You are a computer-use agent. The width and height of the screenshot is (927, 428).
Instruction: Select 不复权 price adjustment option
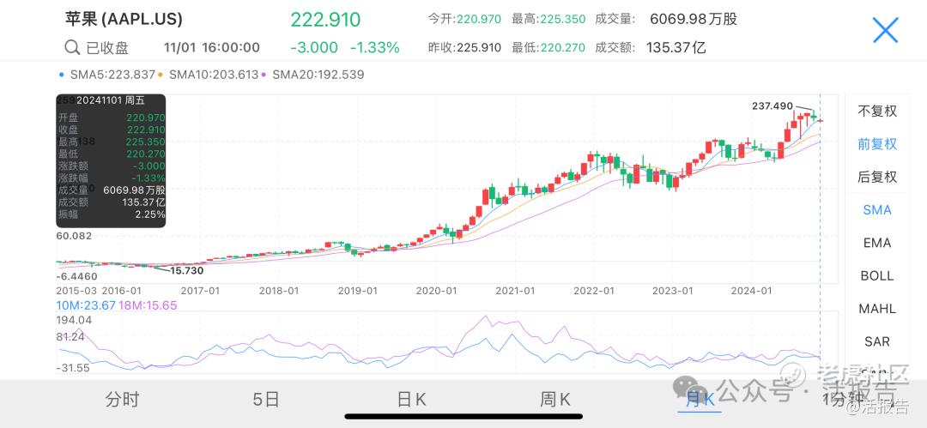(x=877, y=112)
